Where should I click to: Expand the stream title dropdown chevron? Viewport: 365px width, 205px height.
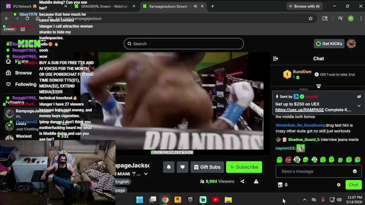point(146,174)
